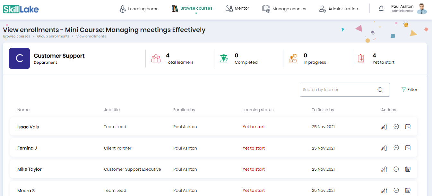Click the Filter button label
Viewport: 432px width, 196px height.
[x=412, y=90]
